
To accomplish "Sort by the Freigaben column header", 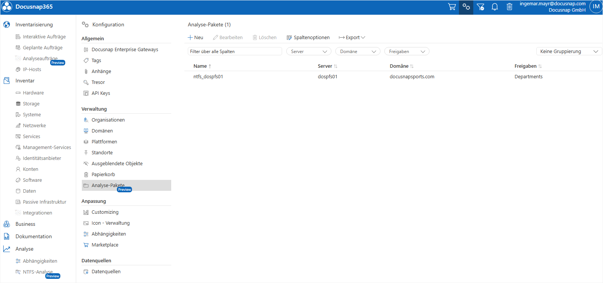I will pyautogui.click(x=528, y=66).
